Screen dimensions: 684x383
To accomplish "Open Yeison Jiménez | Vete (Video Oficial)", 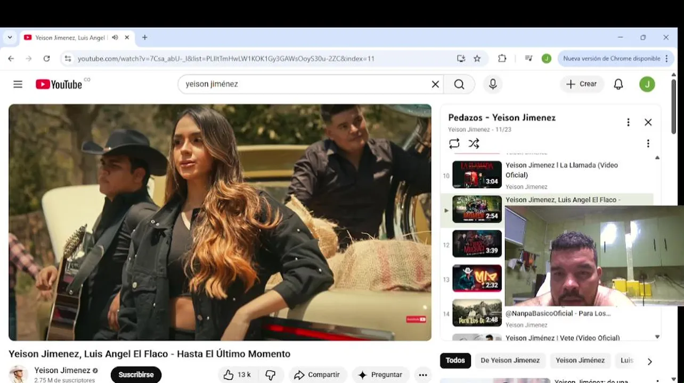I will tap(563, 338).
